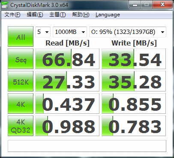Select the 4K write result 0.855
This screenshot has height=158, width=174.
tap(134, 103)
